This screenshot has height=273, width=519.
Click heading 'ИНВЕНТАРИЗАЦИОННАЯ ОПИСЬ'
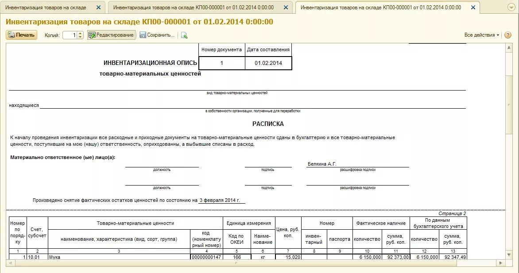click(150, 63)
